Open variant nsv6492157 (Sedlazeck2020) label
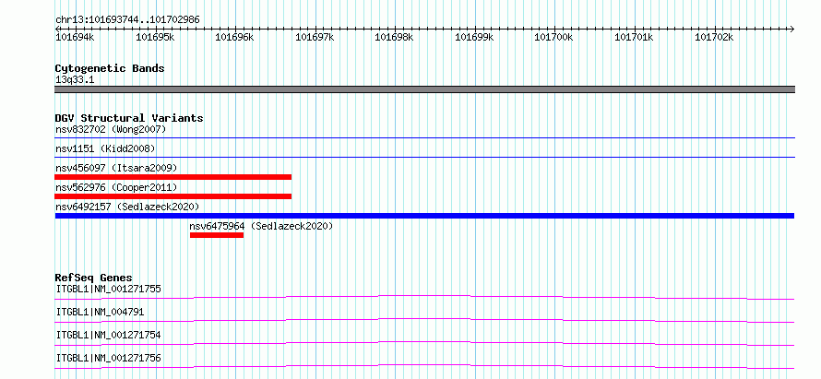The image size is (821, 379). (x=127, y=207)
